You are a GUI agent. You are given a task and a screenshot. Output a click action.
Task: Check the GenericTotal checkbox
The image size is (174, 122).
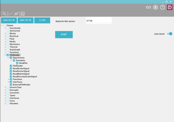pos(8,87)
